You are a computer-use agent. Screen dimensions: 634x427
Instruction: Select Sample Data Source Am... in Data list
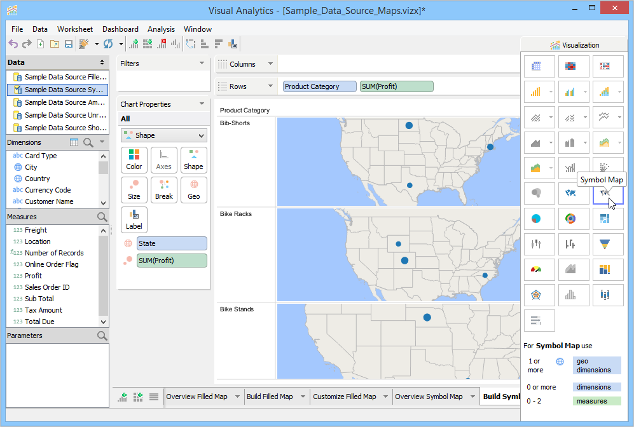[x=64, y=102]
